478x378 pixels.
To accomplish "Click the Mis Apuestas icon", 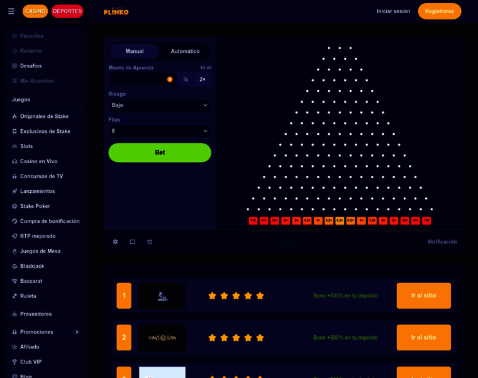I will click(14, 81).
